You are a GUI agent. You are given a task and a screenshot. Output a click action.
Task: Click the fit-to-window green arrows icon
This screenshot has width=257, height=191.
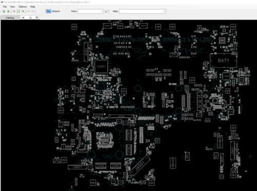18,11
